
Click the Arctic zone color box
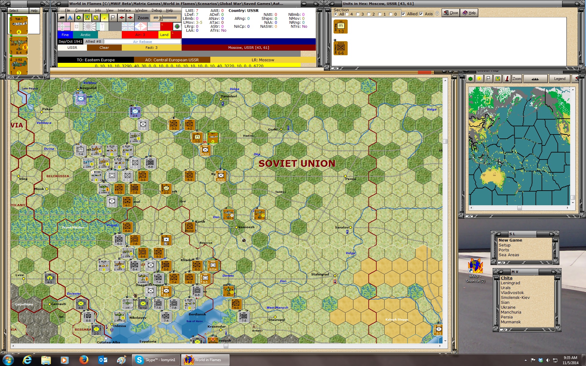[x=85, y=35]
